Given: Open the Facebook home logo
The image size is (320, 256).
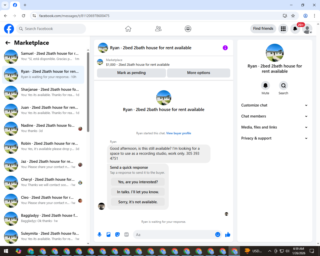Looking at the screenshot, I should [9, 29].
